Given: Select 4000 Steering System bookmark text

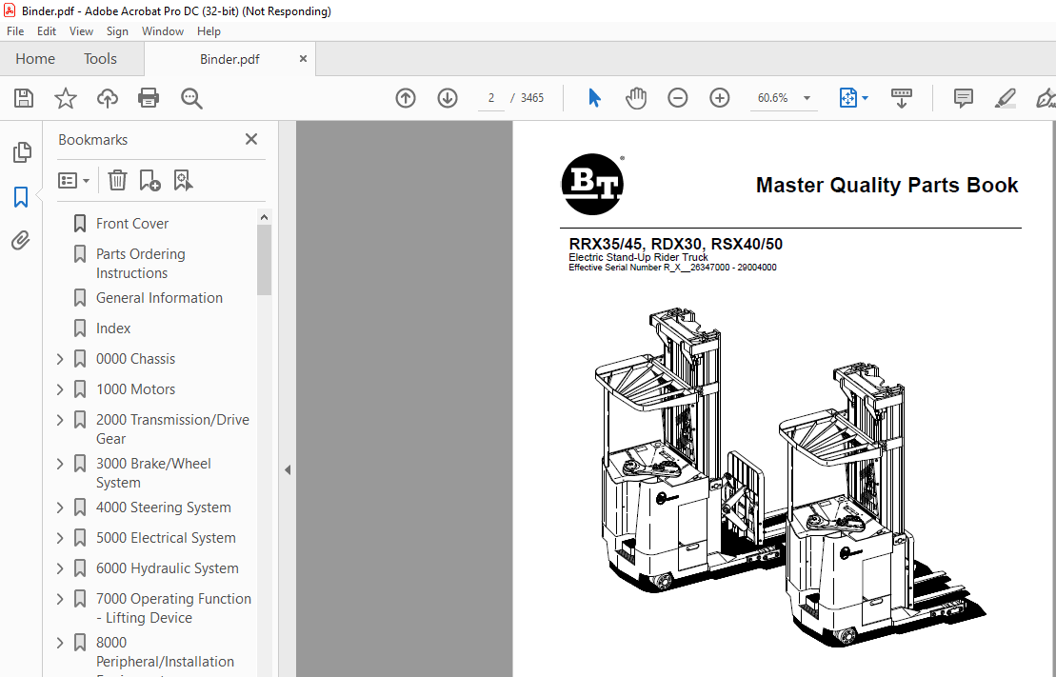Looking at the screenshot, I should (164, 508).
